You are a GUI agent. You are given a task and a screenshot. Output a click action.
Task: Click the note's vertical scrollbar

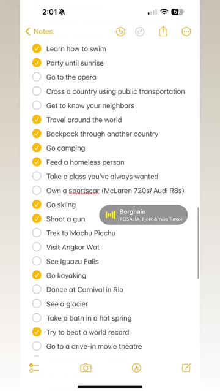point(198,243)
